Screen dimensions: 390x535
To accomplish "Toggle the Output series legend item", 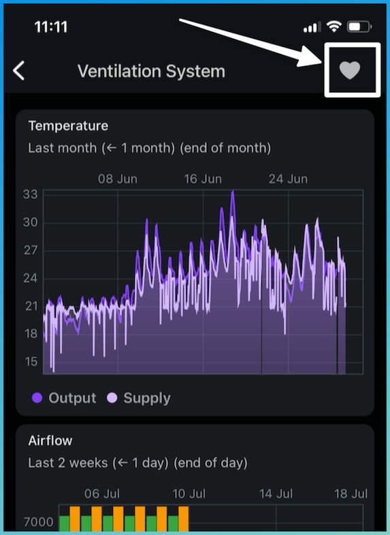I will (64, 398).
